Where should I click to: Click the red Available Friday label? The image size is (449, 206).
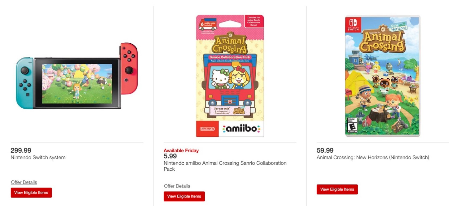pyautogui.click(x=181, y=150)
